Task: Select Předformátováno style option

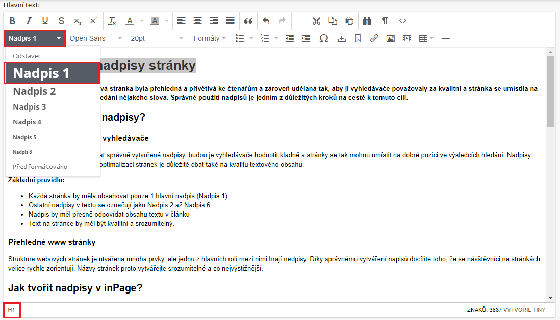Action: click(40, 167)
